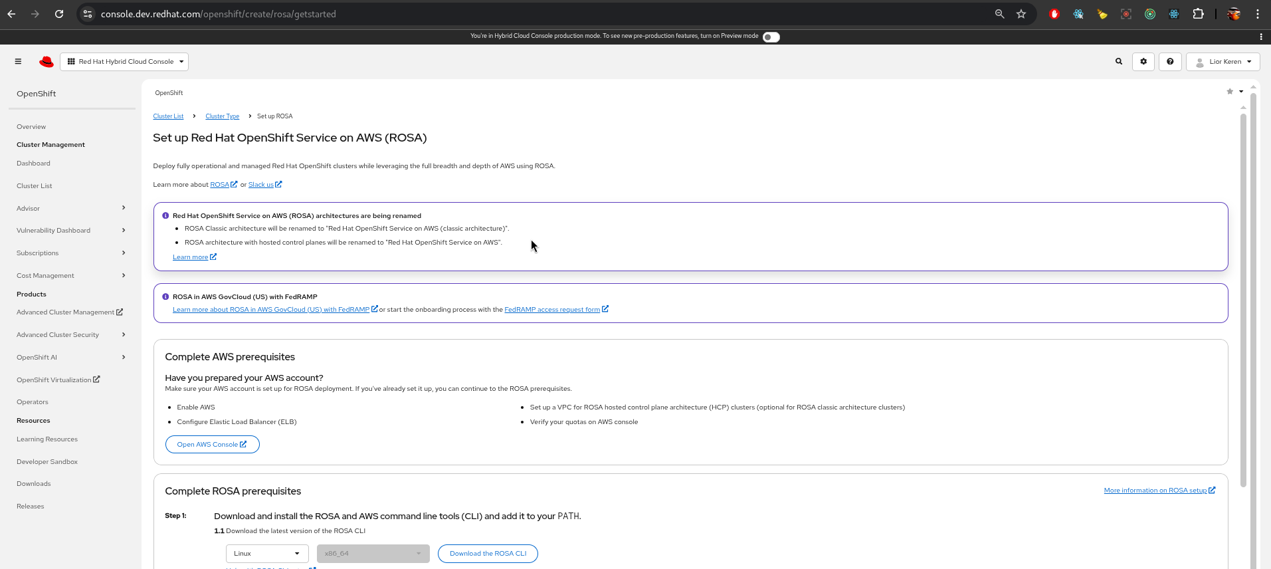
Task: Click the Open AWS Console button
Action: pyautogui.click(x=212, y=445)
